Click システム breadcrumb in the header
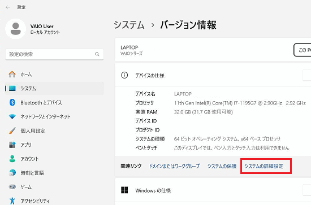 (129, 25)
